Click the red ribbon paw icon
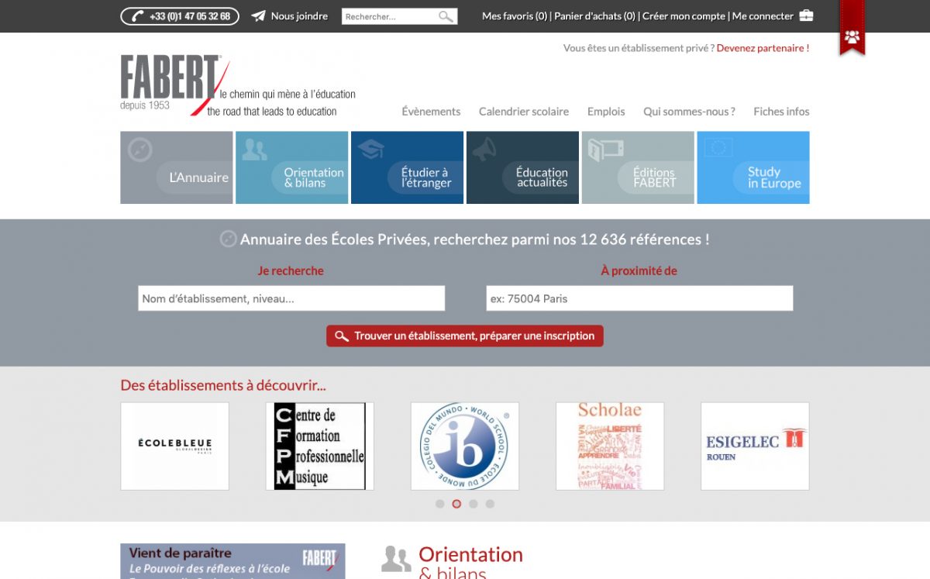The image size is (930, 579). [x=852, y=36]
